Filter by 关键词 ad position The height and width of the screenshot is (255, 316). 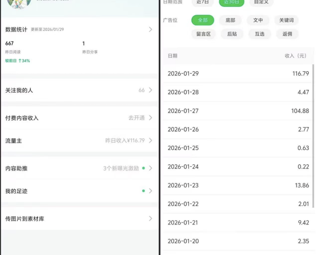tap(286, 20)
